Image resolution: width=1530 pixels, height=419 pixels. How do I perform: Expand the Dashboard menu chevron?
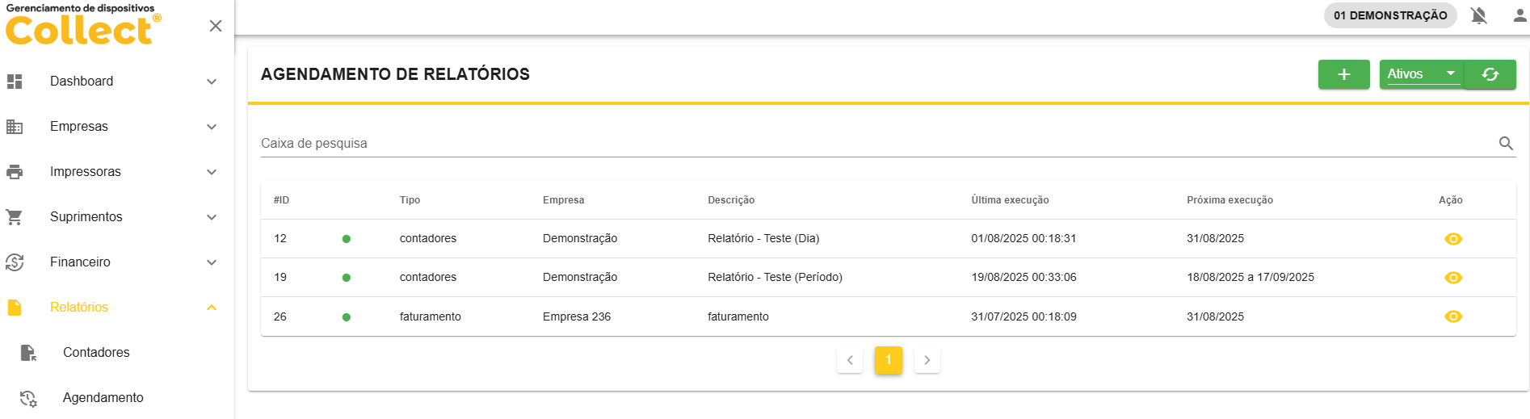click(x=212, y=82)
